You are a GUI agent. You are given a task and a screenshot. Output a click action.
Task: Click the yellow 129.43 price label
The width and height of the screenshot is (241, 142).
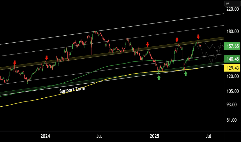(232, 68)
